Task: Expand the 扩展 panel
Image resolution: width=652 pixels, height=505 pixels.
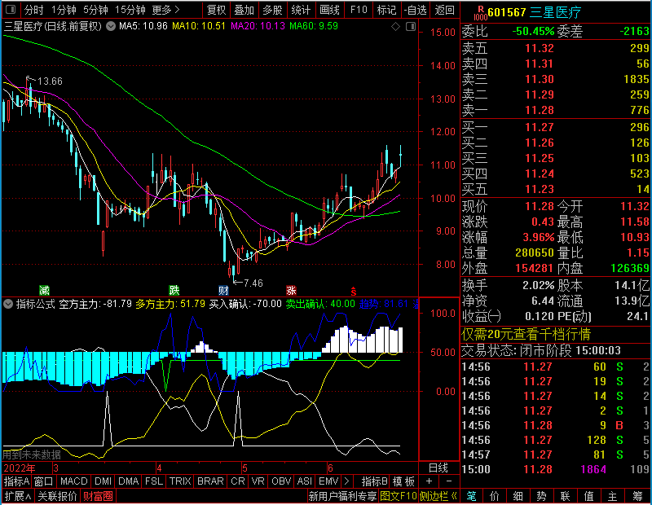Action: [18, 496]
